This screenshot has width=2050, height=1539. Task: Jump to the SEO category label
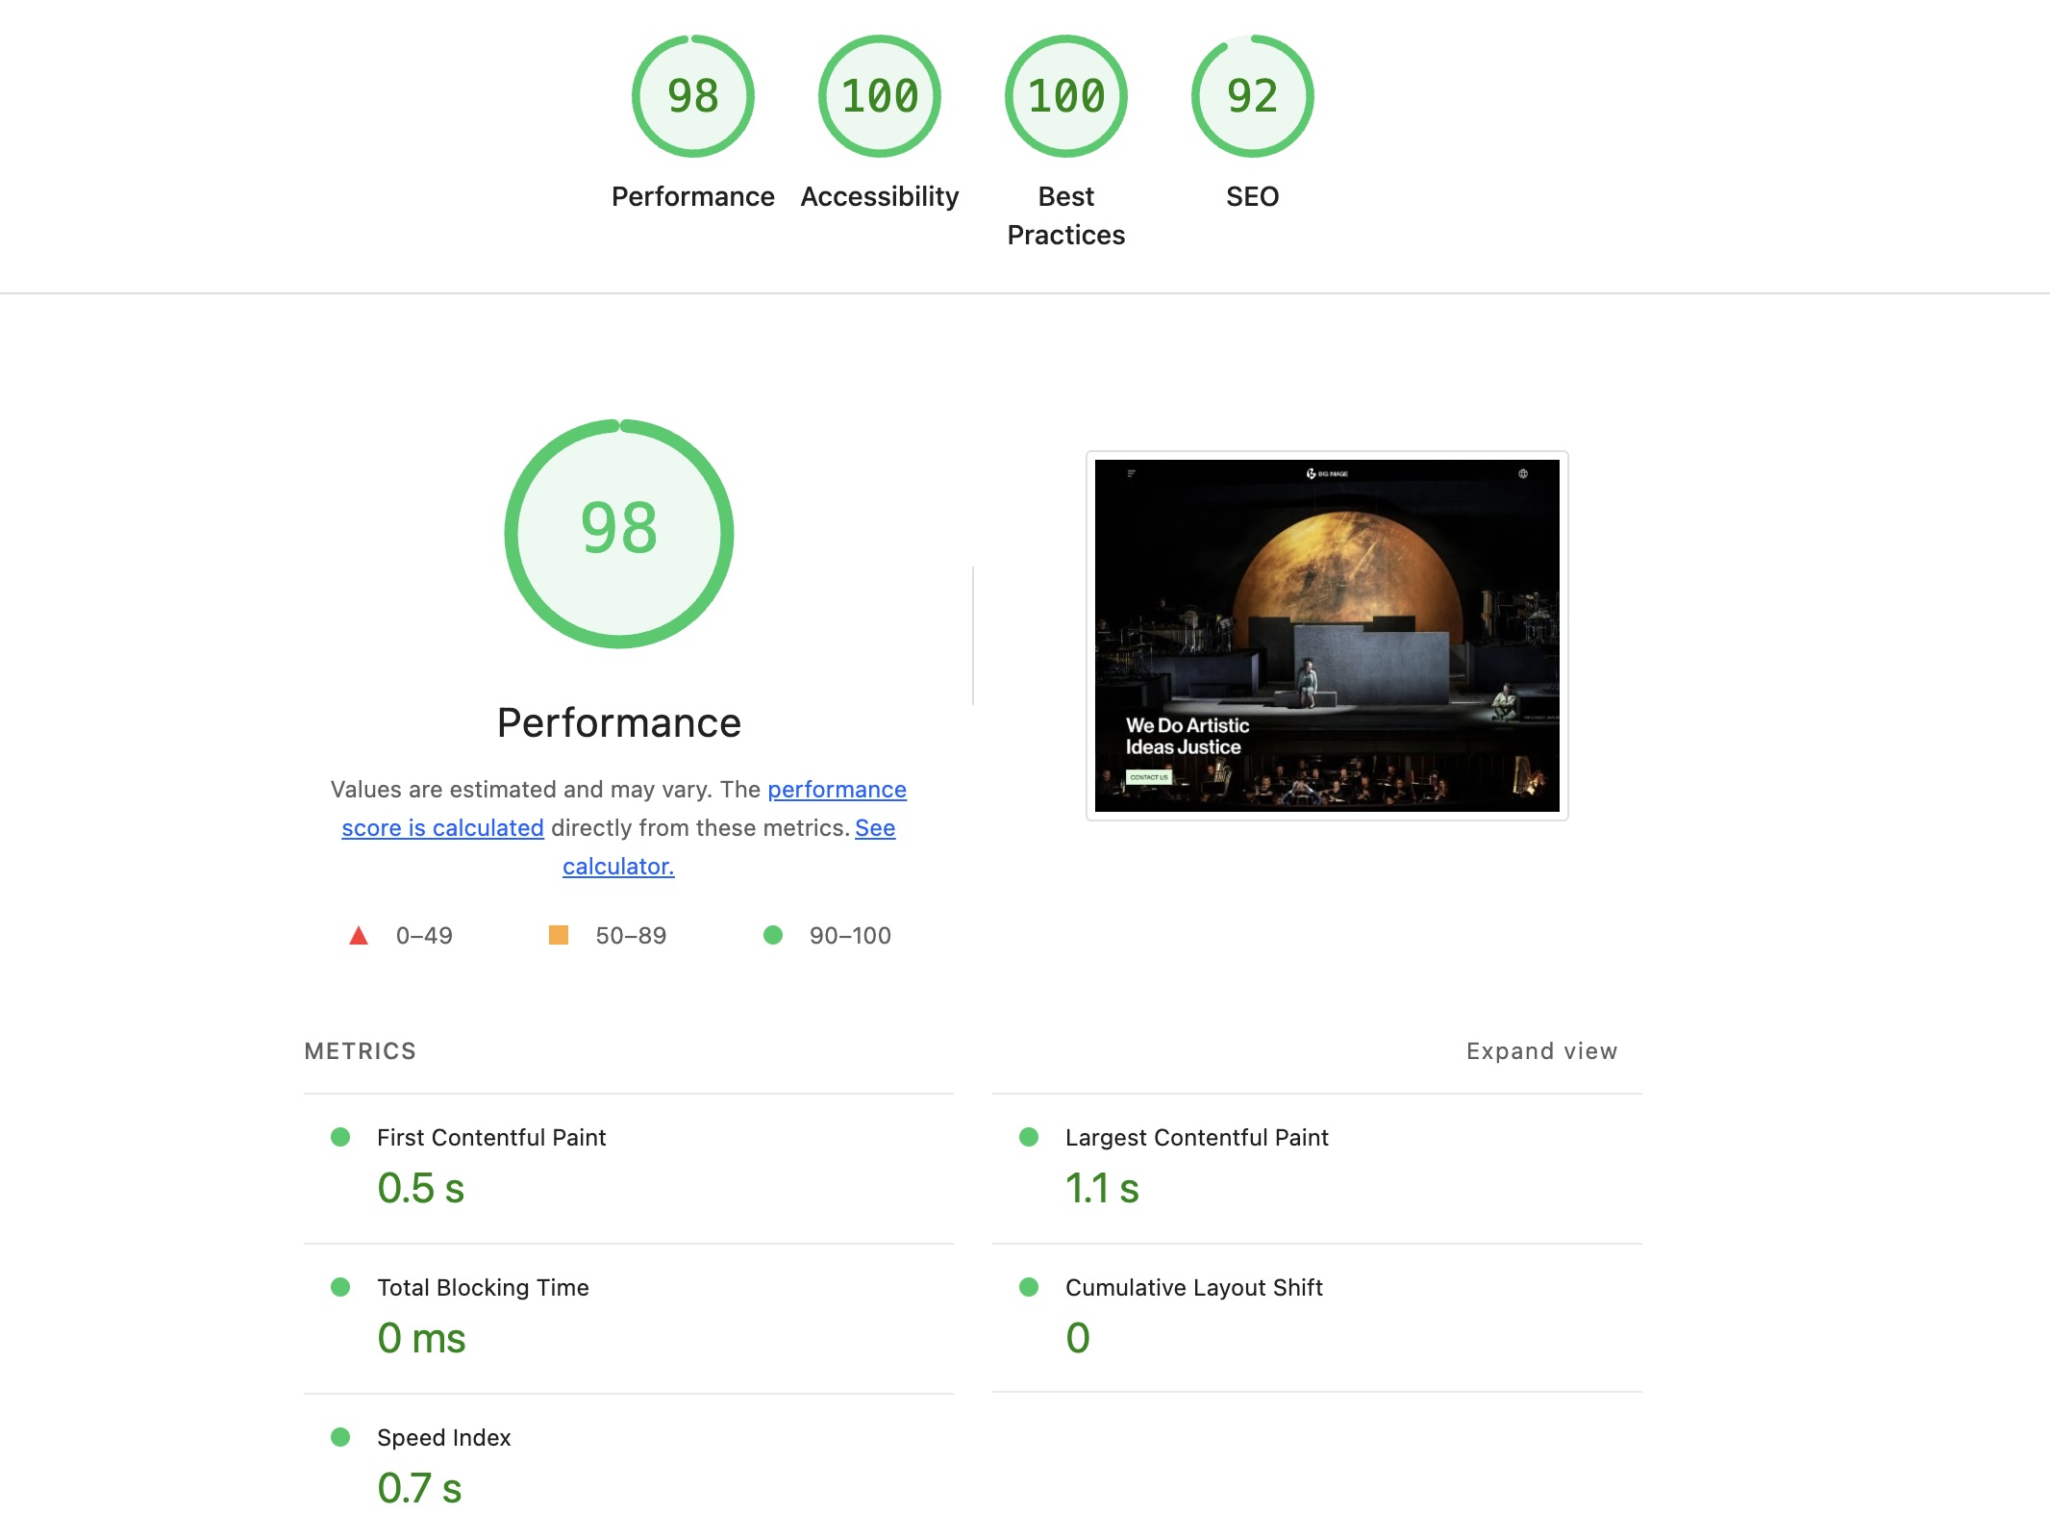click(1252, 196)
